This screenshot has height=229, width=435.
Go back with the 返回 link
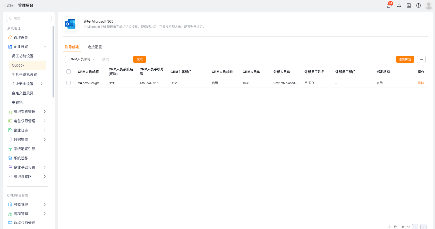point(8,5)
